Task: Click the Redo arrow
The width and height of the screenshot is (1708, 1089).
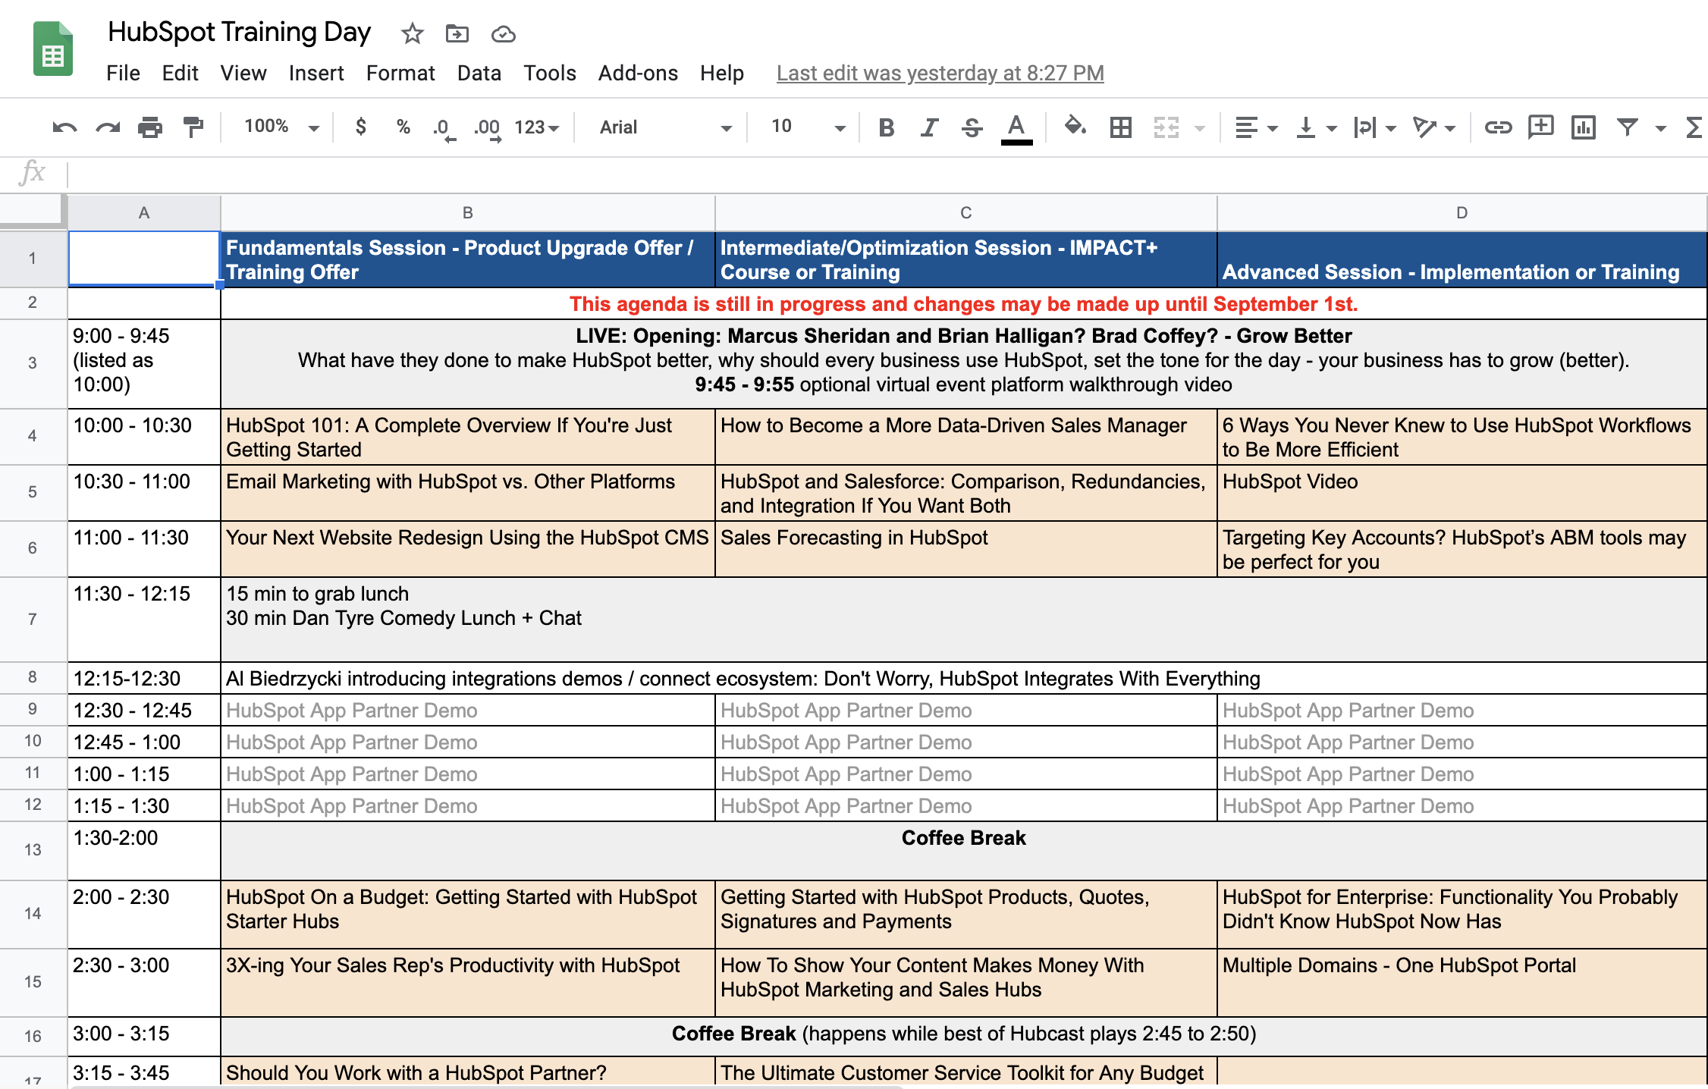Action: (108, 127)
